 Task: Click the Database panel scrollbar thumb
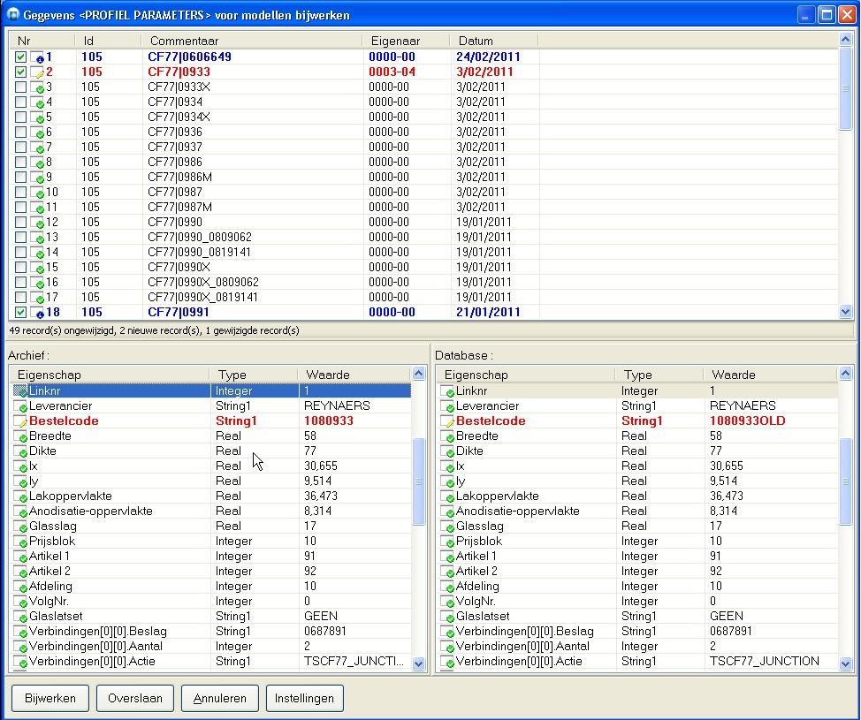846,481
